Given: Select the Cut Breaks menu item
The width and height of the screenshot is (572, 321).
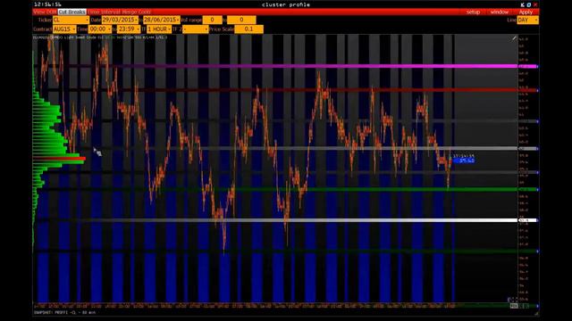Looking at the screenshot, I should pos(71,12).
